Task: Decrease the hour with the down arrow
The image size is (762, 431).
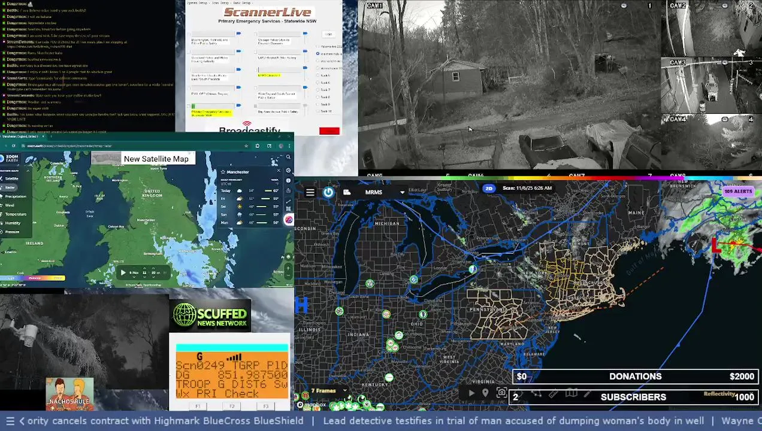Action: coord(144,277)
